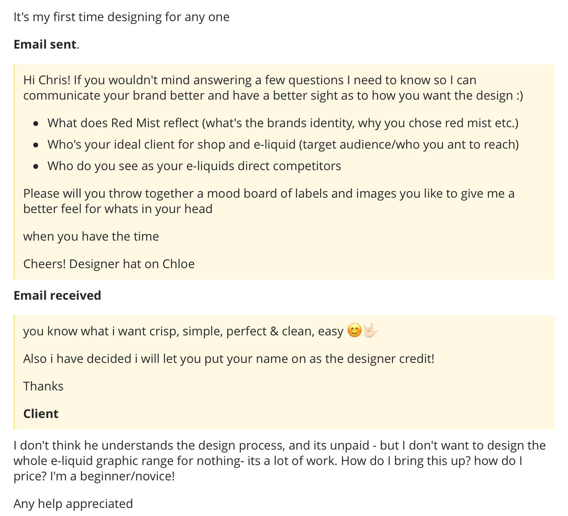This screenshot has width=568, height=516.
Task: Click 'Cheers! Designer hat on Chloe' line
Action: 109,264
